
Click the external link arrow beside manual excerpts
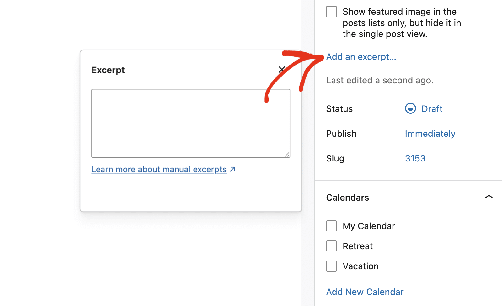[232, 169]
